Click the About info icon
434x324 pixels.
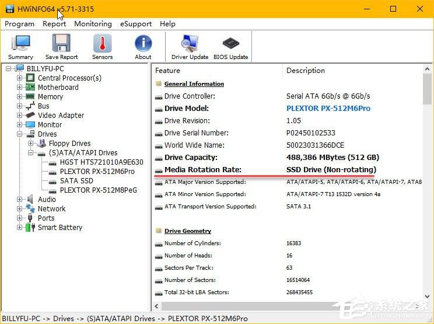coord(143,47)
